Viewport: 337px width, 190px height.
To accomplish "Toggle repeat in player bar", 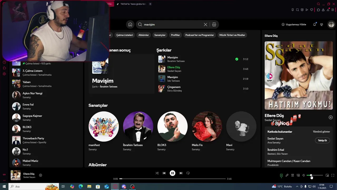I will [x=188, y=173].
